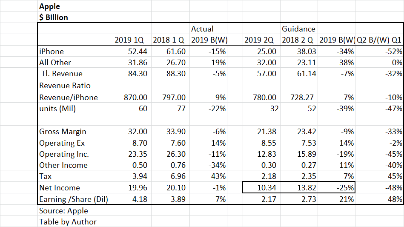
Task: Click the $ Billion header cell
Action: pyautogui.click(x=75, y=17)
